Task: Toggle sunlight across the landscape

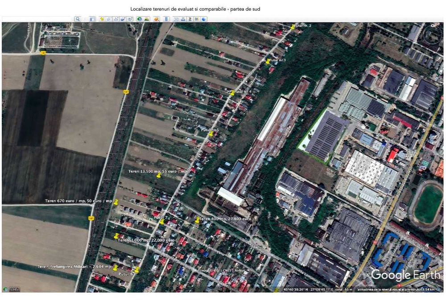Action: (x=146, y=19)
